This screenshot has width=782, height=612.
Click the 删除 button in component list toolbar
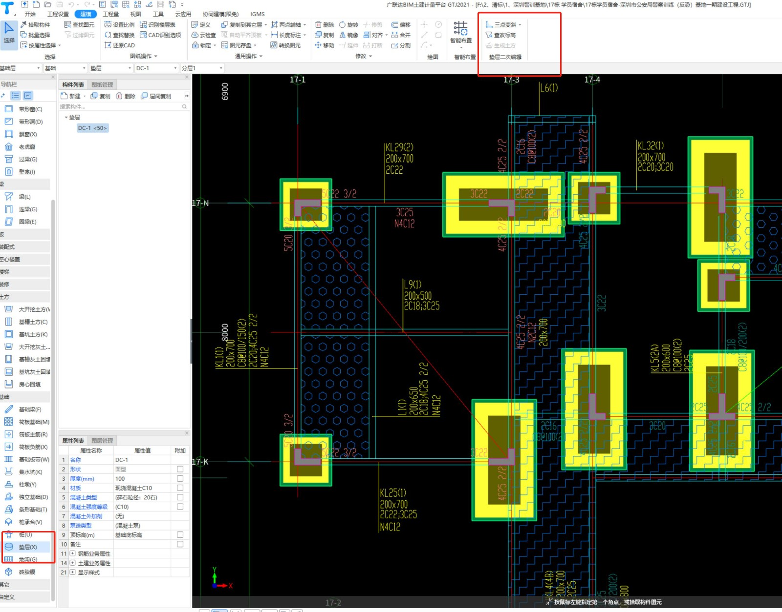pos(126,96)
